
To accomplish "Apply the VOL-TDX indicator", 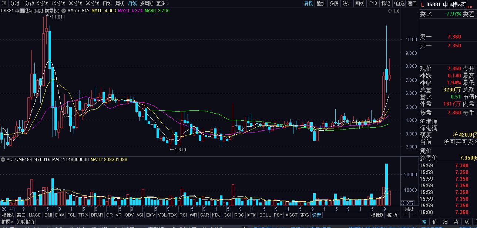I will pos(167,215).
